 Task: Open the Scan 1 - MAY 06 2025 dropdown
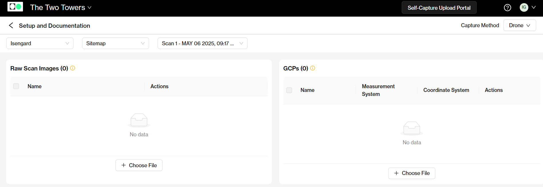pyautogui.click(x=202, y=43)
